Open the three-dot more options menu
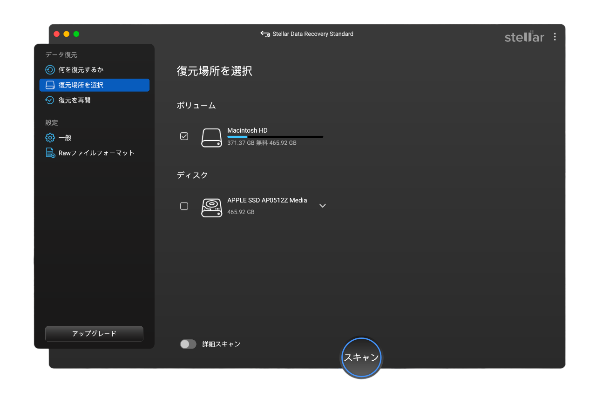596x404 pixels. tap(555, 37)
